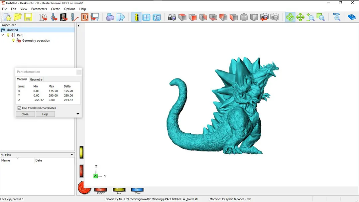
Task: Toggle visibility lightbulb for Geometry operation
Action: [x=13, y=40]
